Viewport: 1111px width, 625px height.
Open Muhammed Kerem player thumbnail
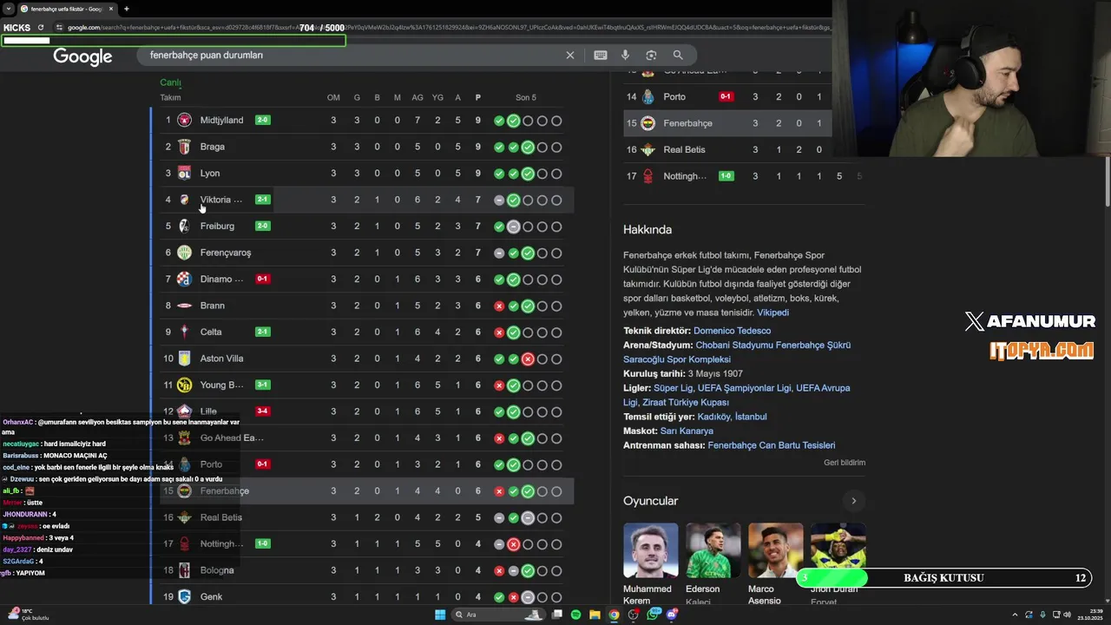point(651,550)
